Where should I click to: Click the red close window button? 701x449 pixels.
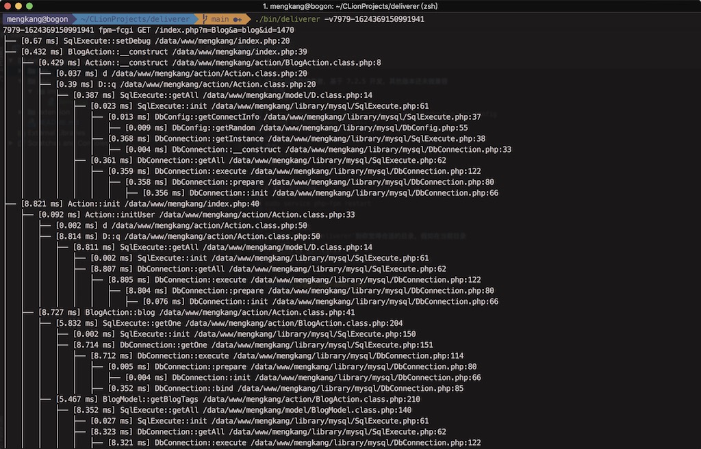click(8, 6)
